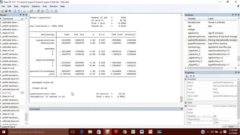Close the Variables panel
Image resolution: width=240 pixels, height=135 pixels.
point(238,15)
